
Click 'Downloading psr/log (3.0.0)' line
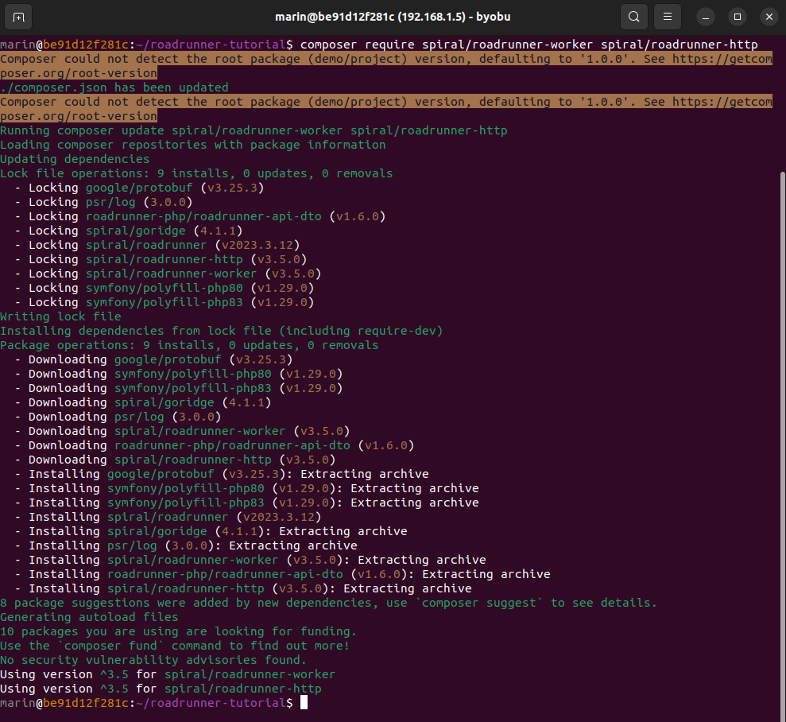point(118,417)
